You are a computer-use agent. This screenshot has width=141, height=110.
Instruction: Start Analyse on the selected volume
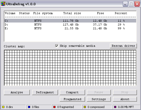[x=17, y=92]
